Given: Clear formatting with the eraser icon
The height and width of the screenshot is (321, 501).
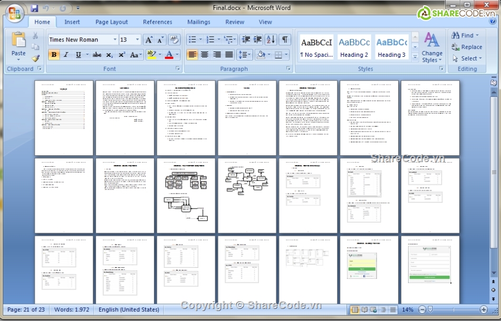Looking at the screenshot, I should pos(174,39).
